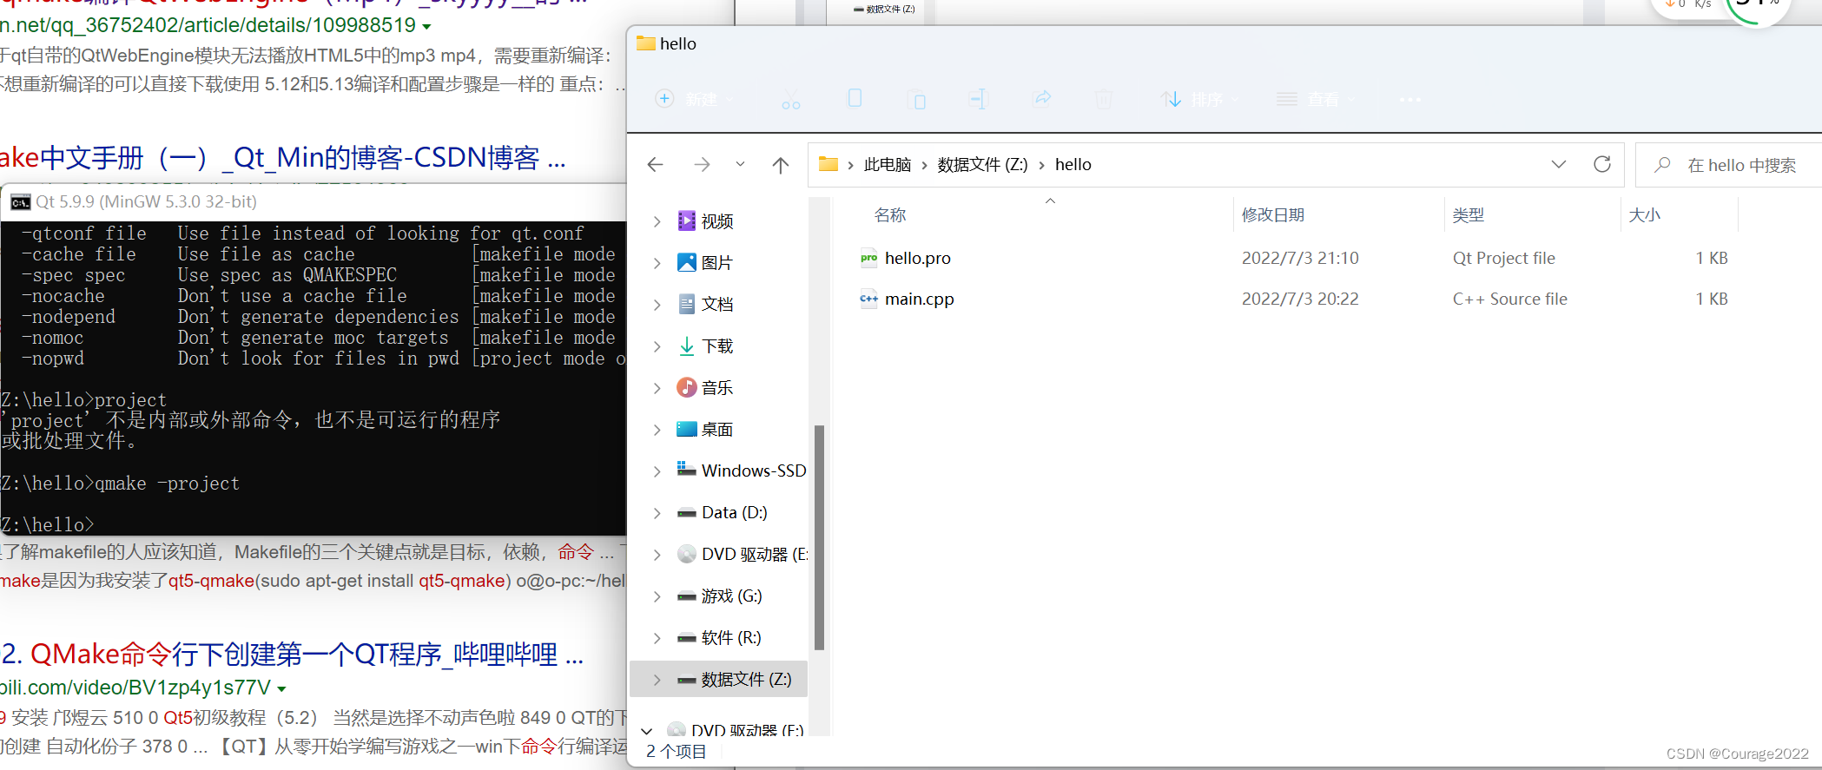The image size is (1822, 770).
Task: Open 音乐 in the navigation pane
Action: pos(716,388)
